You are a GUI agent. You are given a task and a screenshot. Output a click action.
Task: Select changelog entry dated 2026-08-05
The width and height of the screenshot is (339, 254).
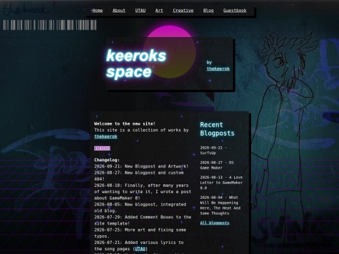point(140,208)
